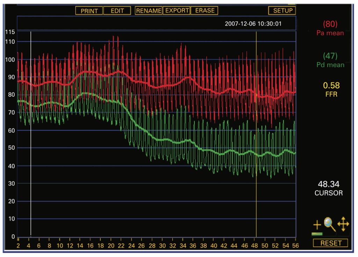Open the EDIT option
The width and height of the screenshot is (358, 257).
(117, 11)
